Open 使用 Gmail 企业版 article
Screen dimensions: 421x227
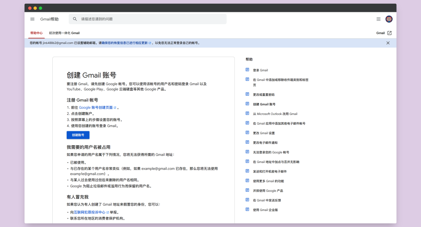(x=265, y=210)
